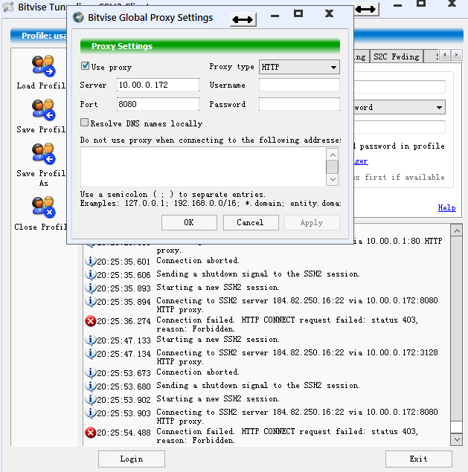468x472 pixels.
Task: Click the Login button
Action: point(132,459)
